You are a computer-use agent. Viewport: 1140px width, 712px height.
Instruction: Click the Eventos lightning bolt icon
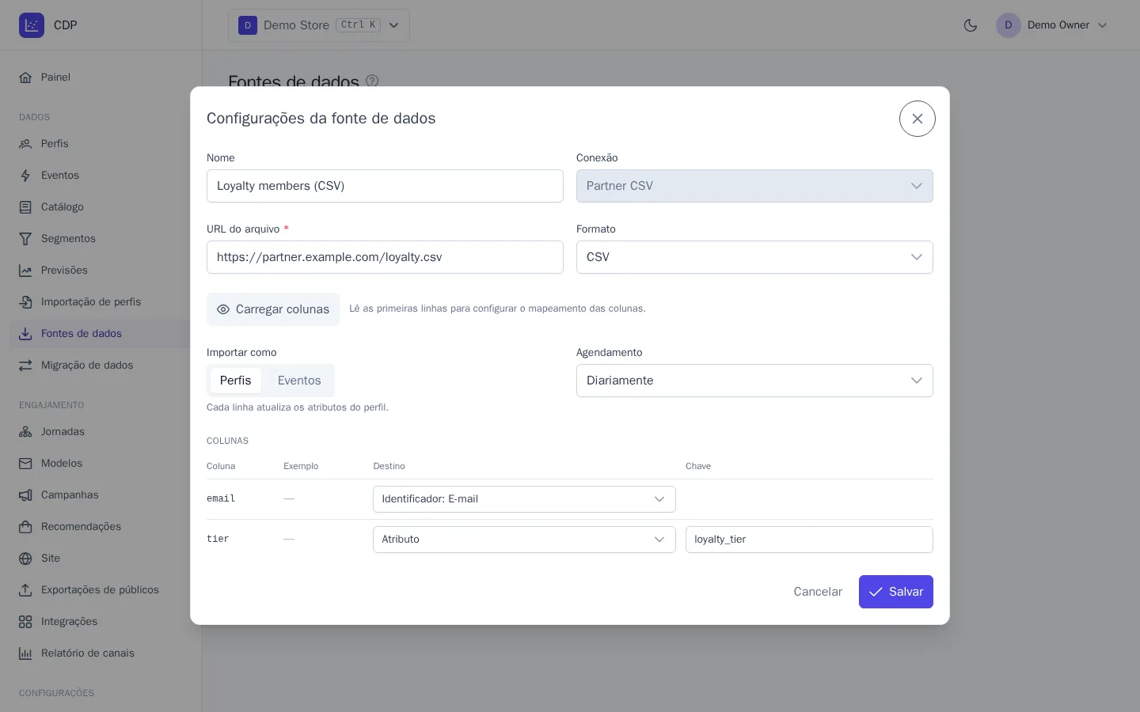25,176
